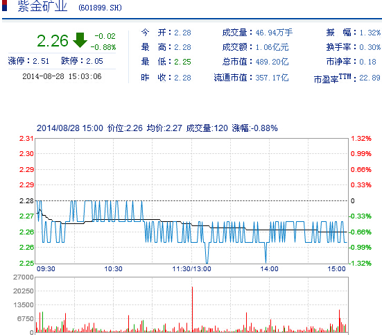
Task: Click the top-panel 振幅 value 1.32%
Action: 370,33
